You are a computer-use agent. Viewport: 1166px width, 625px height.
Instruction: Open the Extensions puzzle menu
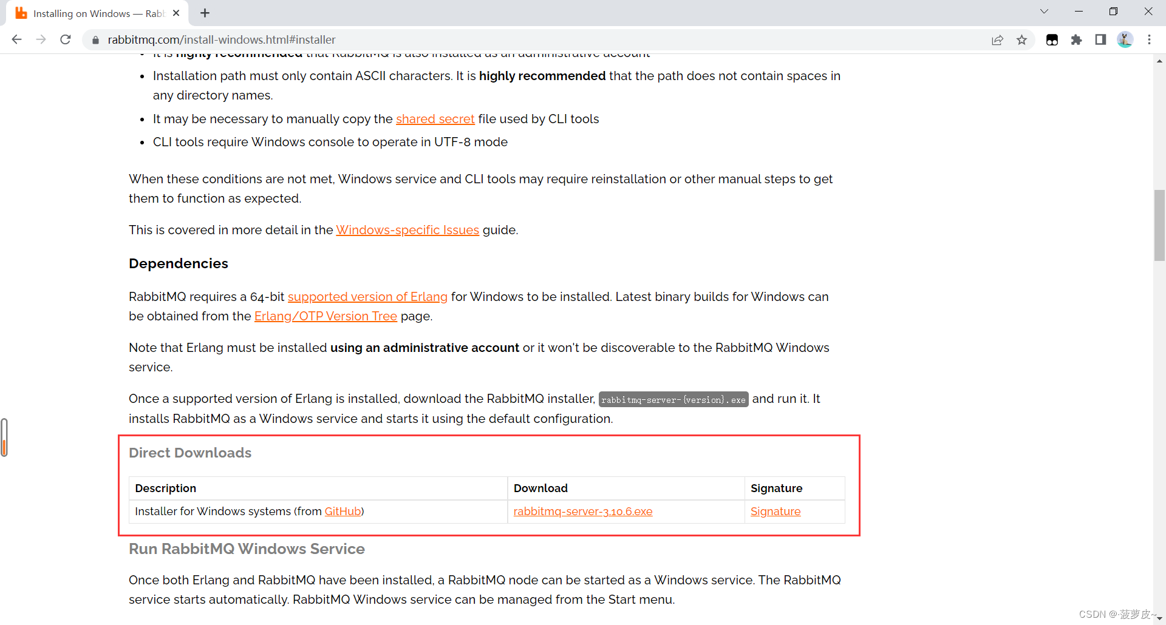pos(1077,40)
